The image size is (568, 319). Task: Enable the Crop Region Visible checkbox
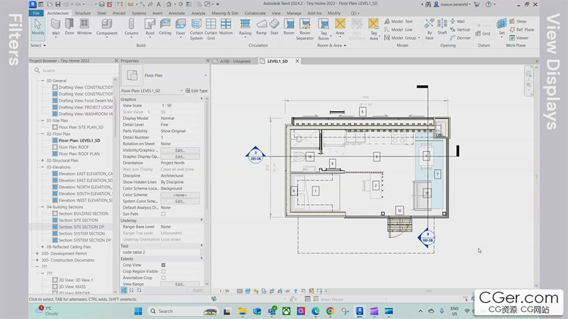(163, 271)
